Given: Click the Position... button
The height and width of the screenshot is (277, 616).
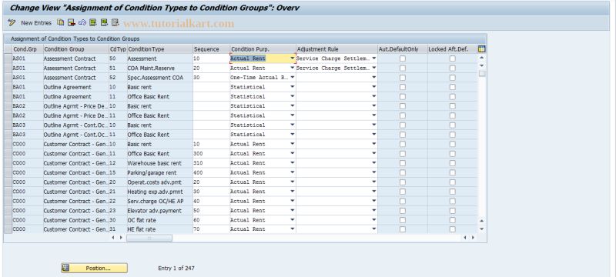Looking at the screenshot, I should pyautogui.click(x=94, y=268).
